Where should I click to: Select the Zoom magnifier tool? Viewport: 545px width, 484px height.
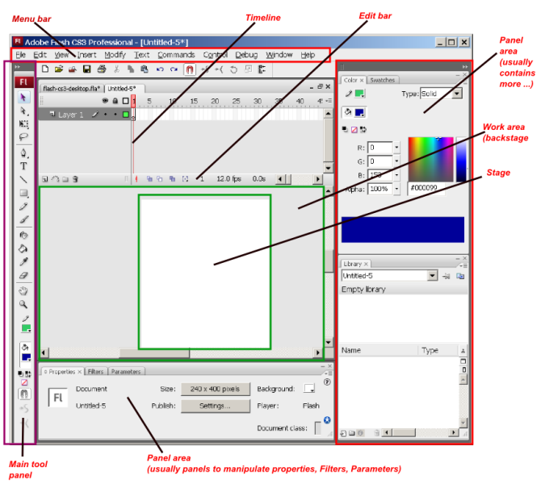23,304
